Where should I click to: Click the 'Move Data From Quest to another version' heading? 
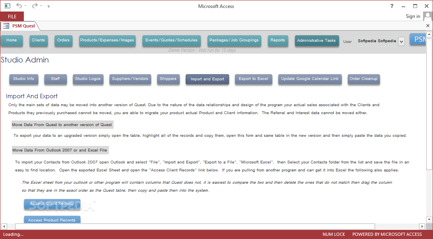point(62,125)
